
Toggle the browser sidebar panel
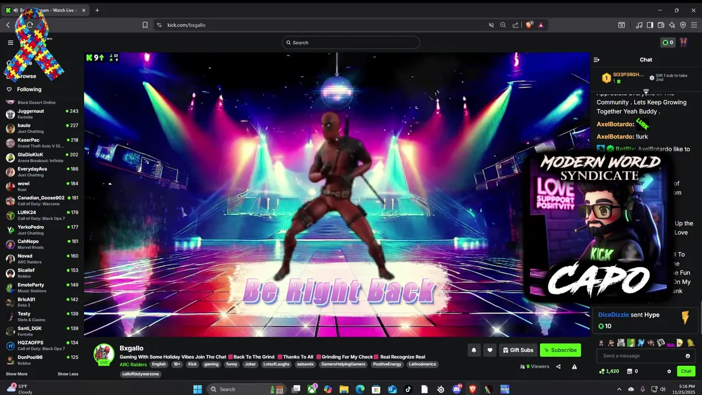click(650, 25)
